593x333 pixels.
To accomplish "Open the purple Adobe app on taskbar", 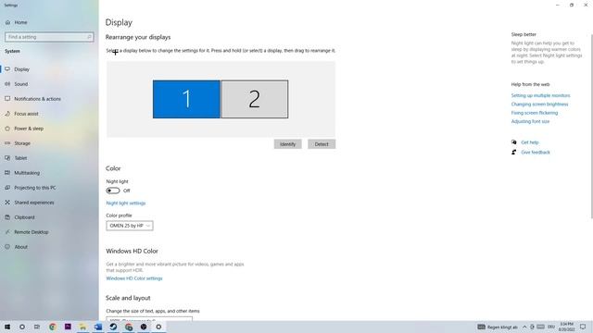I will [68, 327].
